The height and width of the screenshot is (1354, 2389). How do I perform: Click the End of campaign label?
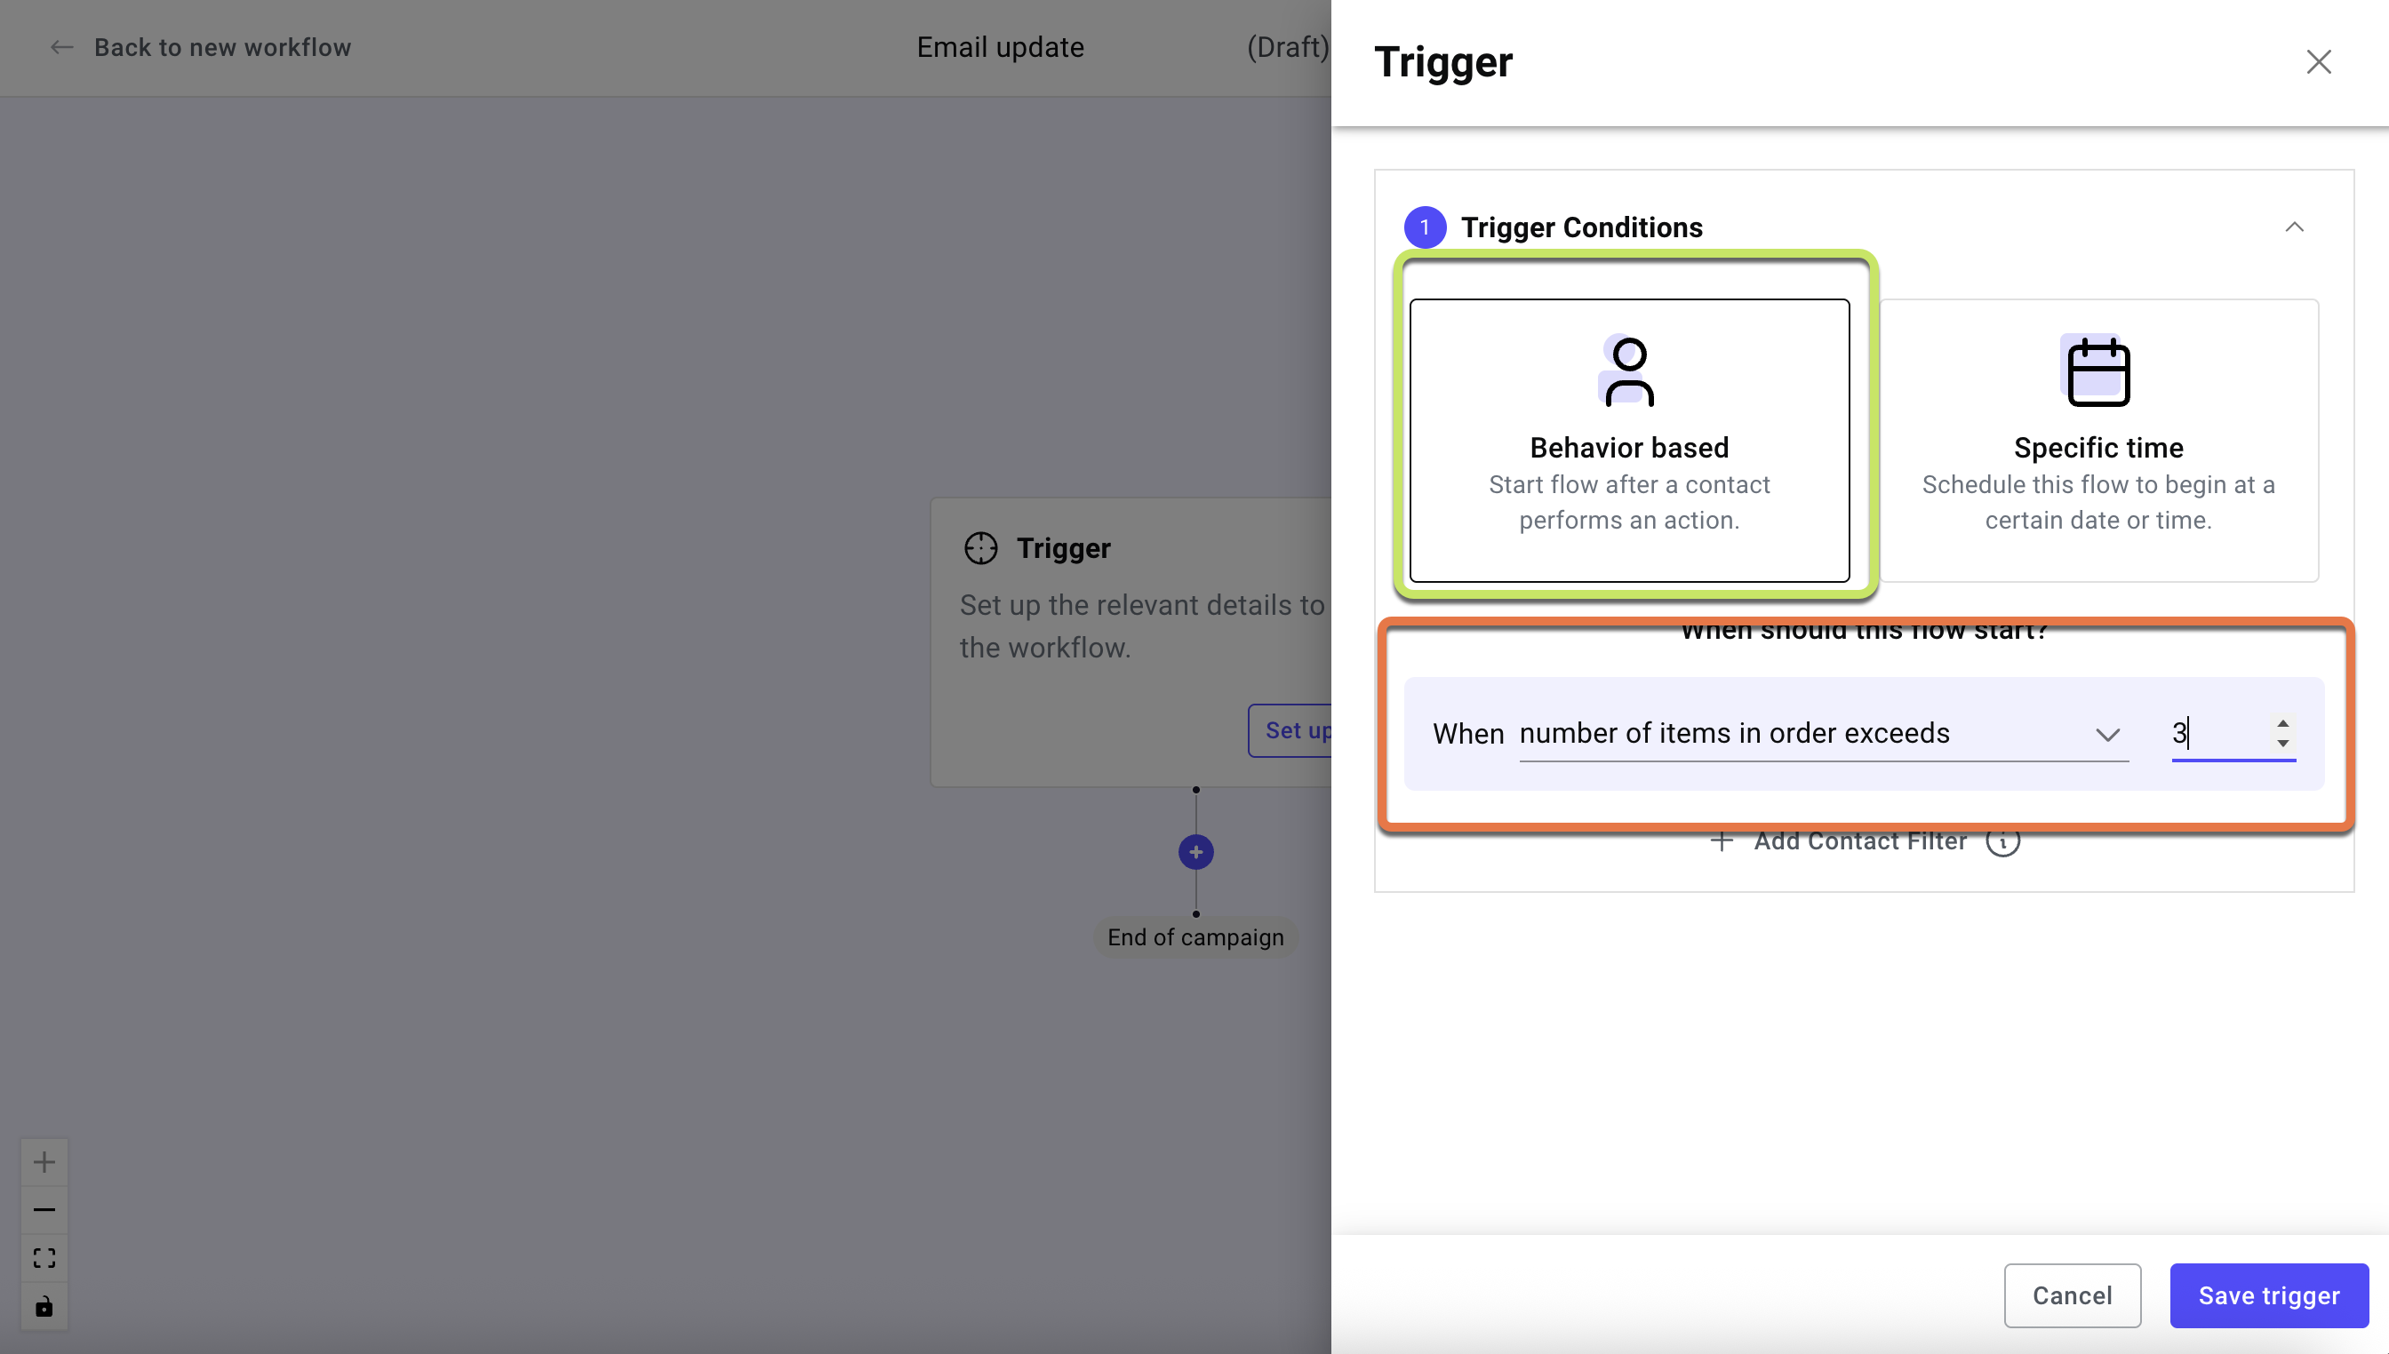[1195, 936]
